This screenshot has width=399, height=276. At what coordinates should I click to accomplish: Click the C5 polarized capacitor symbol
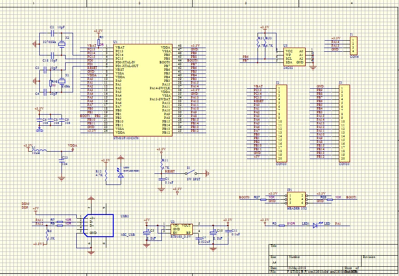tap(146, 233)
